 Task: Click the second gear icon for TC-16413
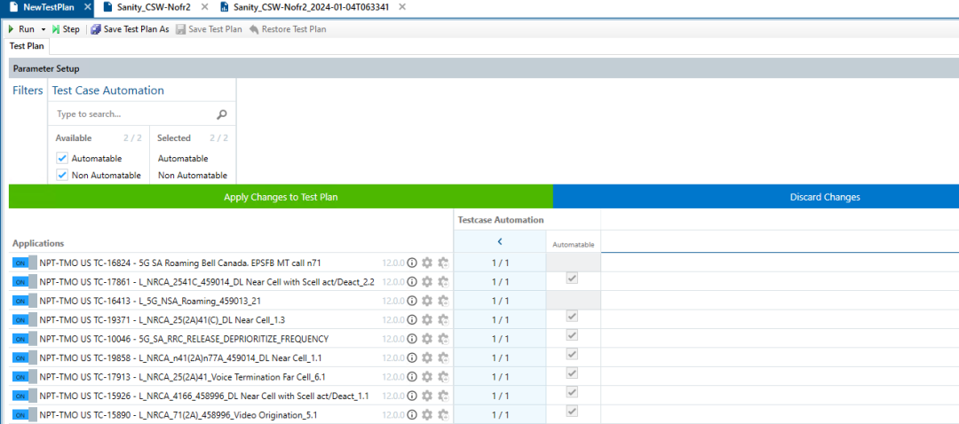click(443, 301)
